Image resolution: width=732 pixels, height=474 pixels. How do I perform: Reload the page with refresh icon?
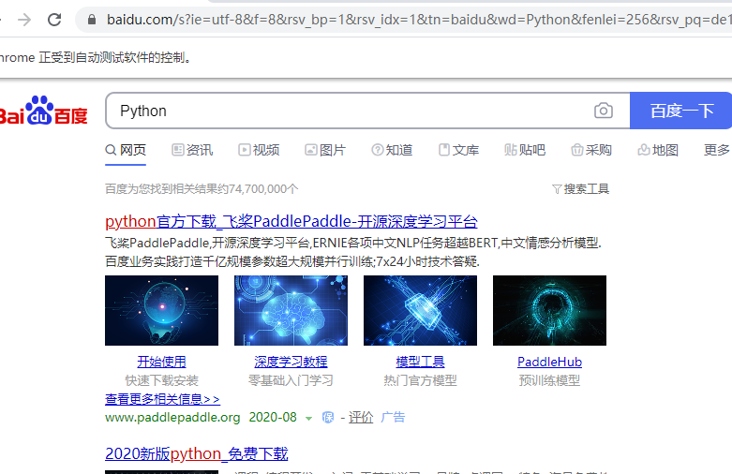pos(54,20)
